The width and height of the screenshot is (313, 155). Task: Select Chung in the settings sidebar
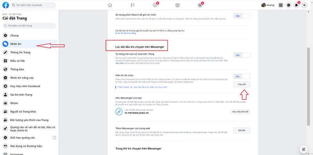29,35
